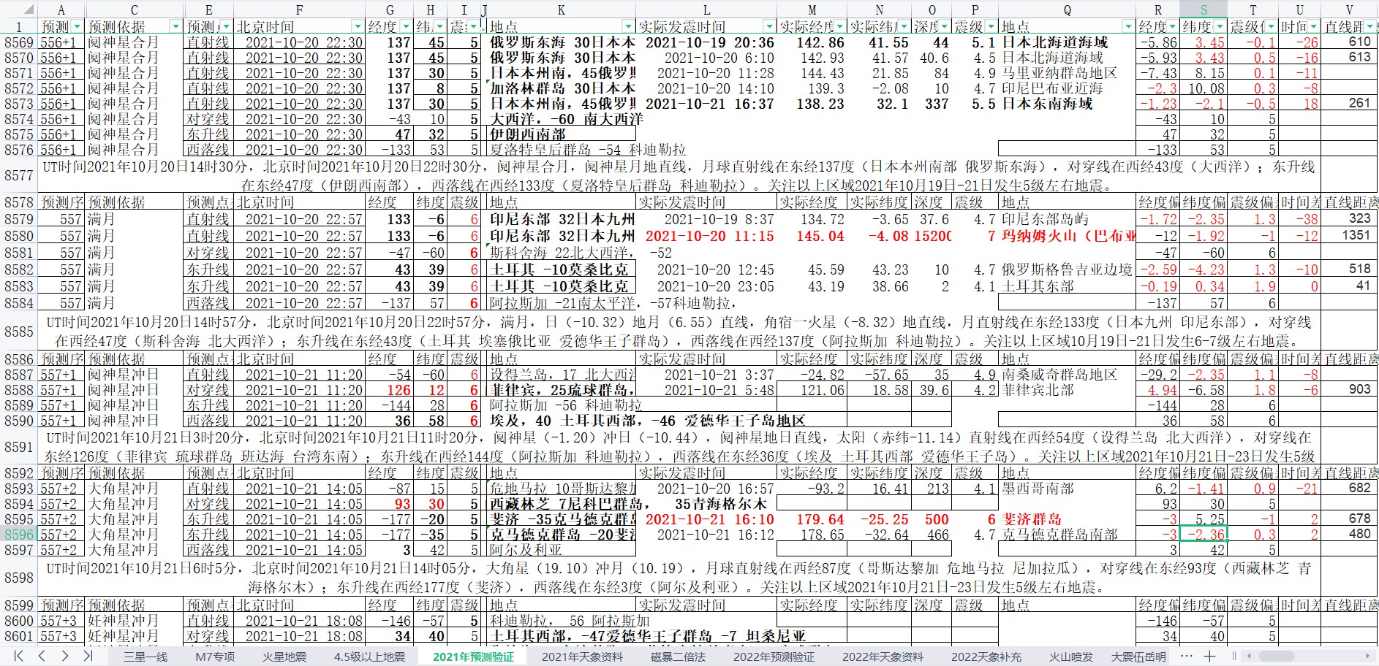Open filter dropdown for column R 经度
Viewport: 1379px width, 666px height.
click(1172, 27)
